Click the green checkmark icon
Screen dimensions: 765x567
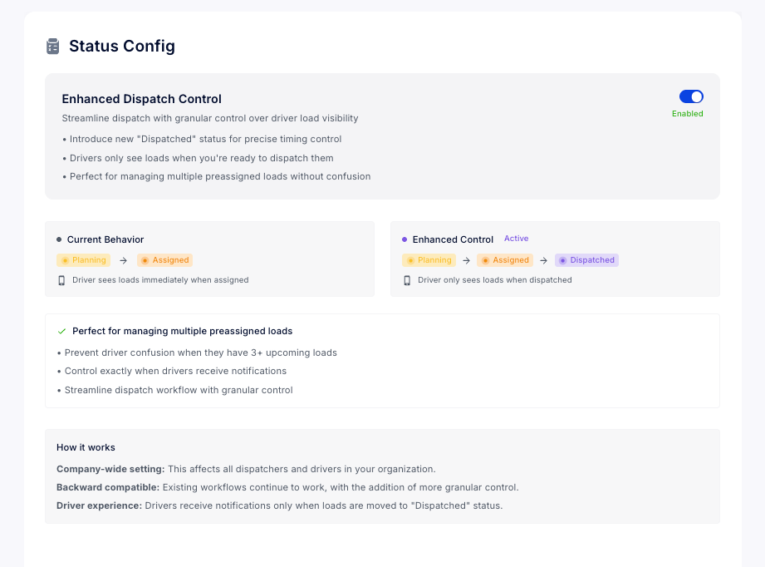61,331
